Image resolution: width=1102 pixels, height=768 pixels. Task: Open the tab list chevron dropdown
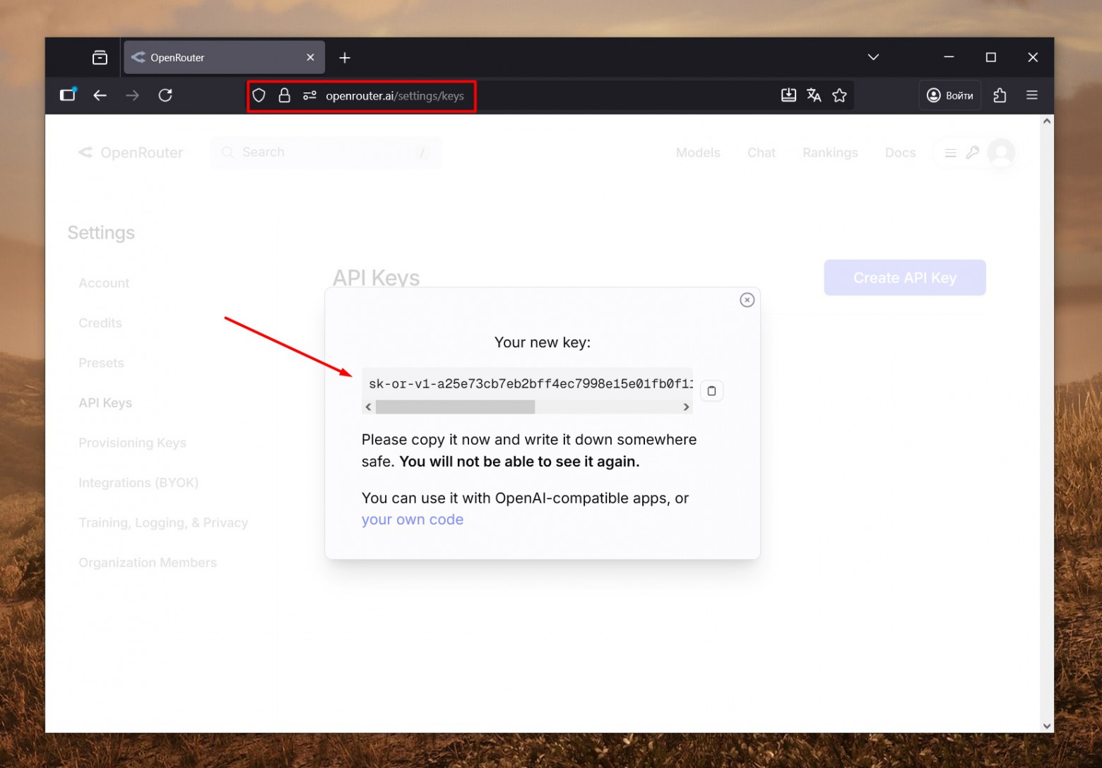click(873, 57)
